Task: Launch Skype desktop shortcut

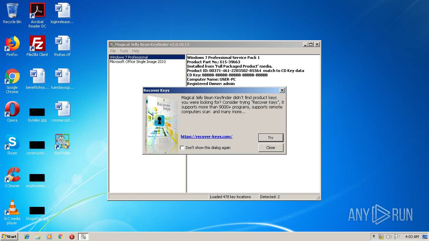Action: 12,145
